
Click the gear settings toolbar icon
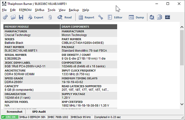click(5, 17)
